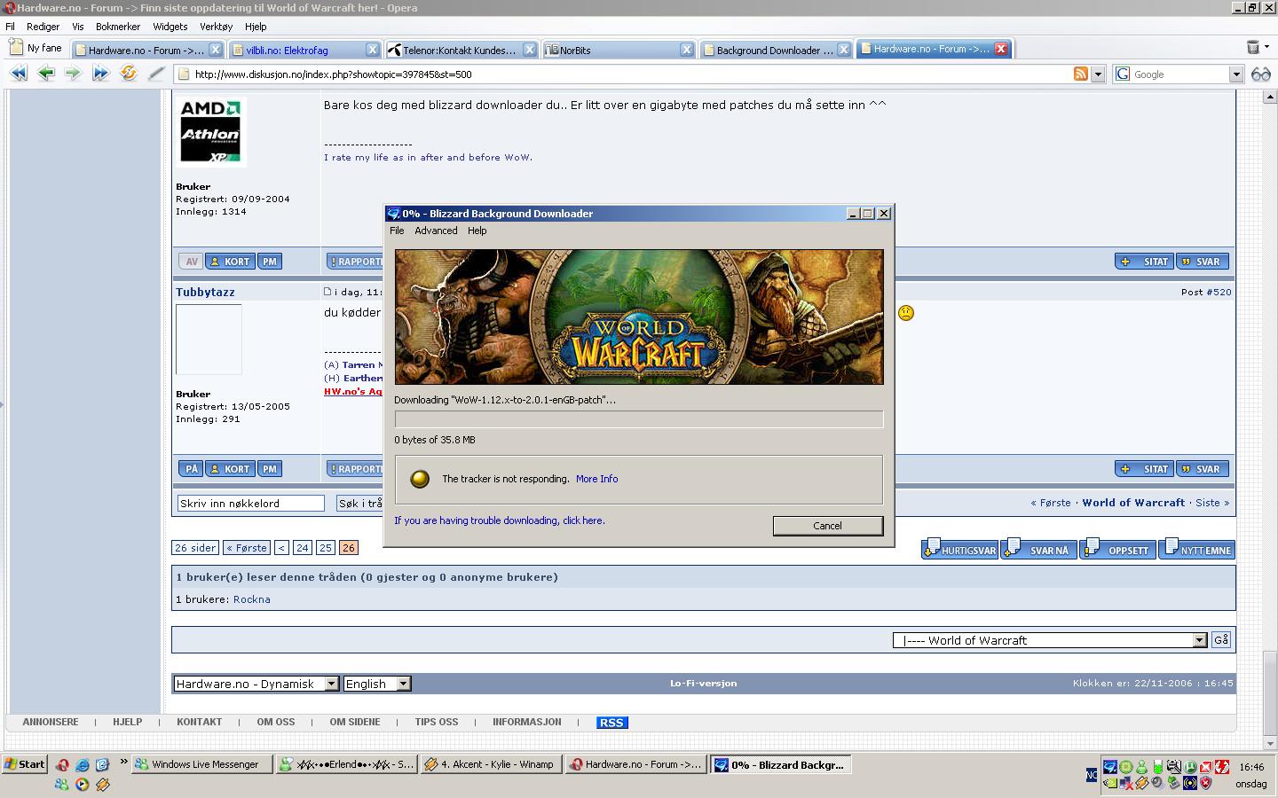This screenshot has width=1278, height=798.
Task: Open the Bokmerker menu in Opera
Action: (x=118, y=27)
